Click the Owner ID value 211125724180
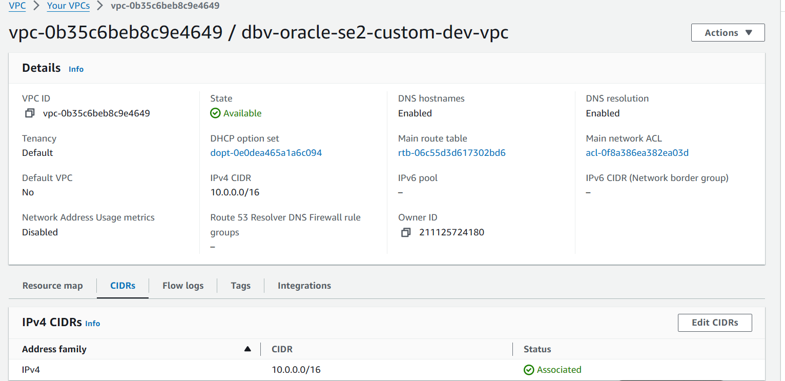The image size is (785, 381). (451, 232)
